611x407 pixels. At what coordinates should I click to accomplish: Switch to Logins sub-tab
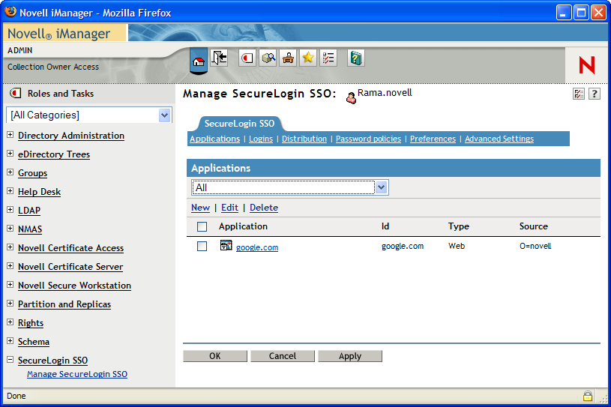pos(261,139)
